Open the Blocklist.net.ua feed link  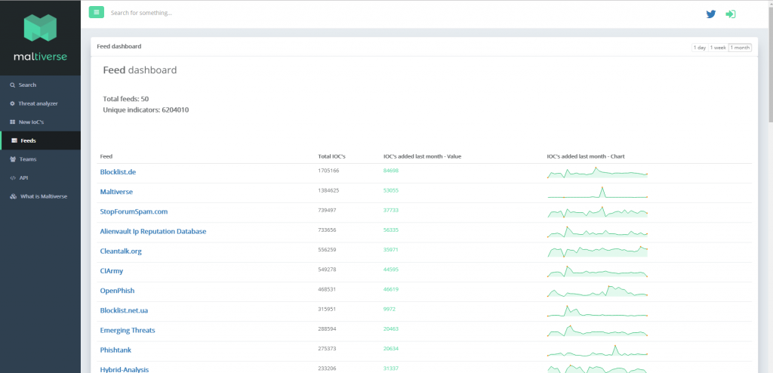[124, 310]
